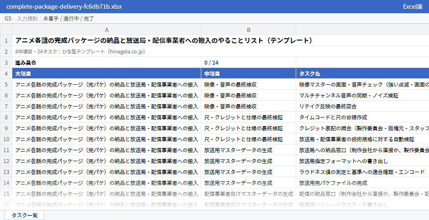Viewport: 429px width, 220px height.
Task: Click 放送局・配信事業者の技術規格に対する自動検証 cell
Action: coord(362,139)
